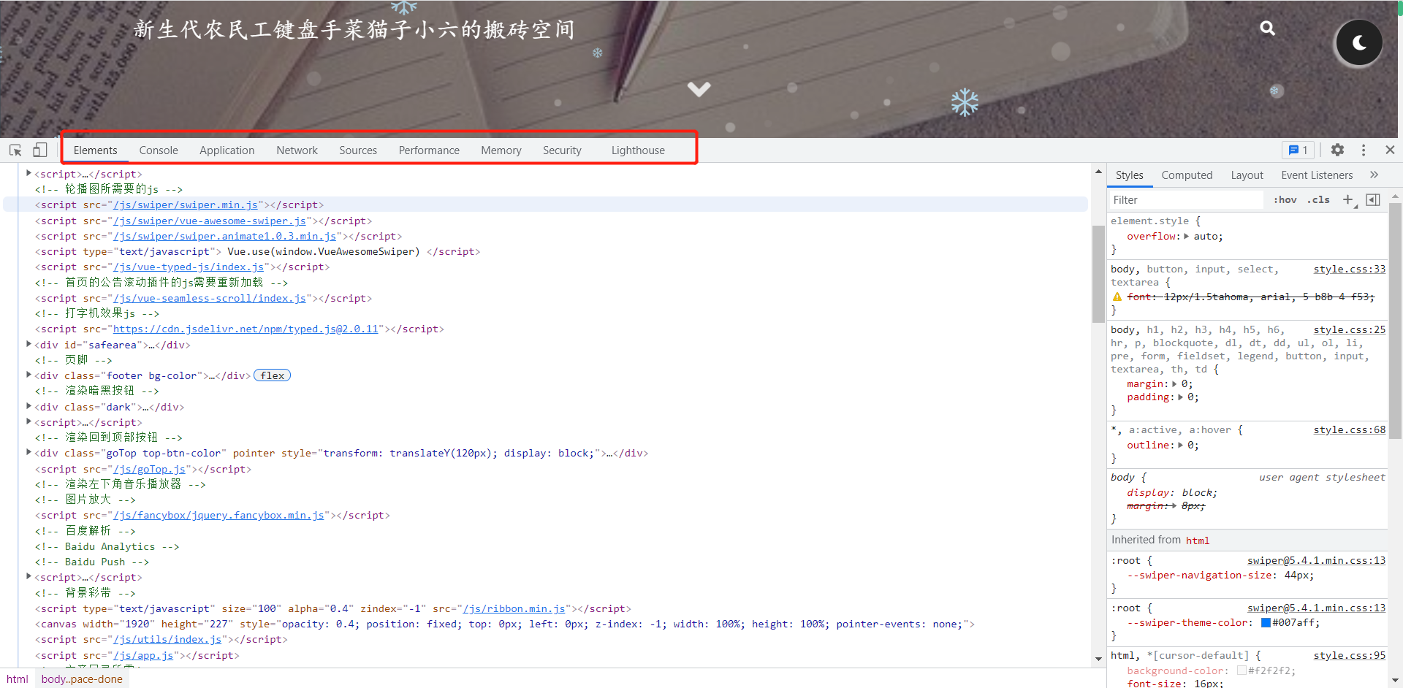Expand the overflow property triangle
Image resolution: width=1403 pixels, height=688 pixels.
(x=1186, y=236)
